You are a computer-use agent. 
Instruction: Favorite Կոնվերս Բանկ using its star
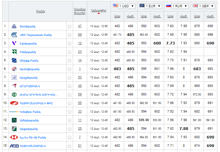coord(69,112)
